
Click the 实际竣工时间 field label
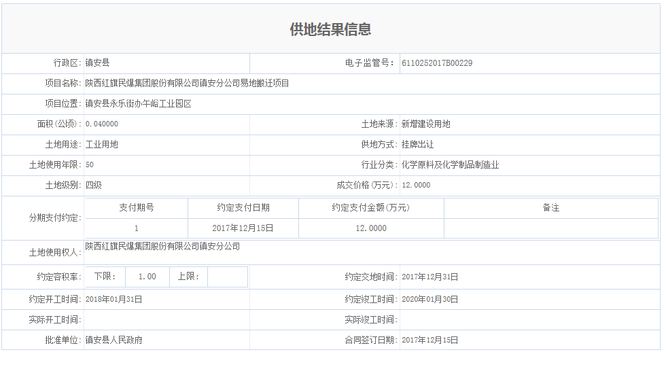pos(371,320)
